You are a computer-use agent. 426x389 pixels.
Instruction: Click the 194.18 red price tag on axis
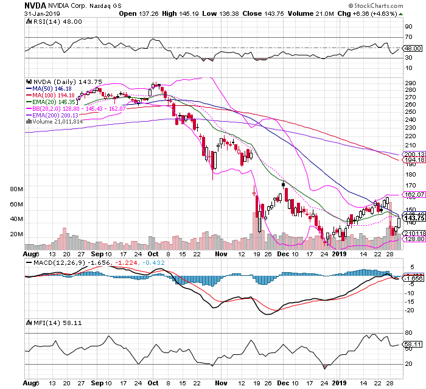413,160
